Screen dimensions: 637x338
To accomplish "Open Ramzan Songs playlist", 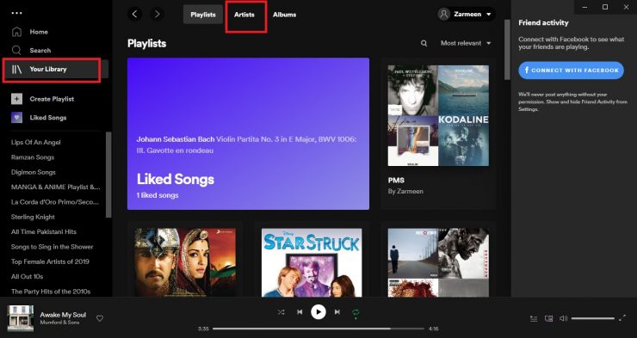I will [x=33, y=157].
